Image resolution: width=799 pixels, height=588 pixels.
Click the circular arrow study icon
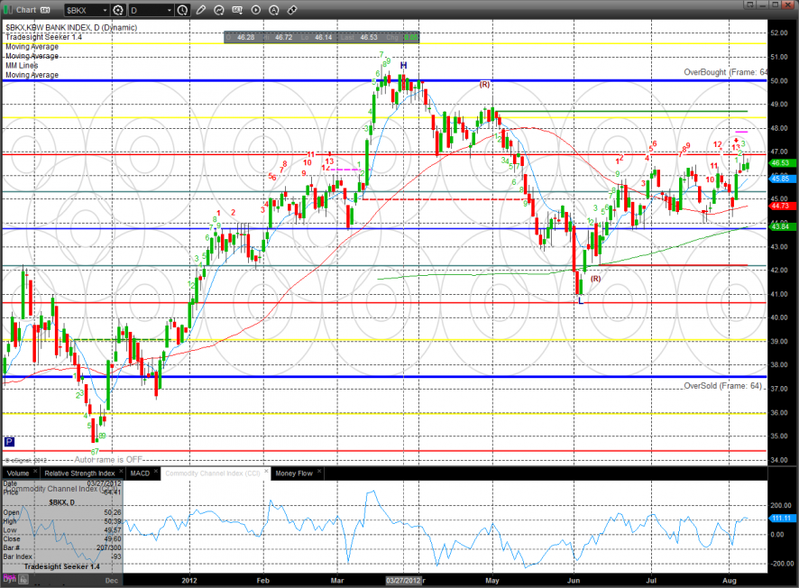point(219,10)
